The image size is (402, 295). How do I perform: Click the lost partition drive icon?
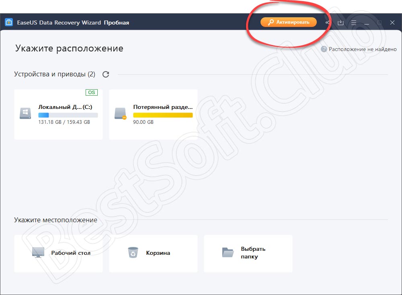pyautogui.click(x=120, y=113)
